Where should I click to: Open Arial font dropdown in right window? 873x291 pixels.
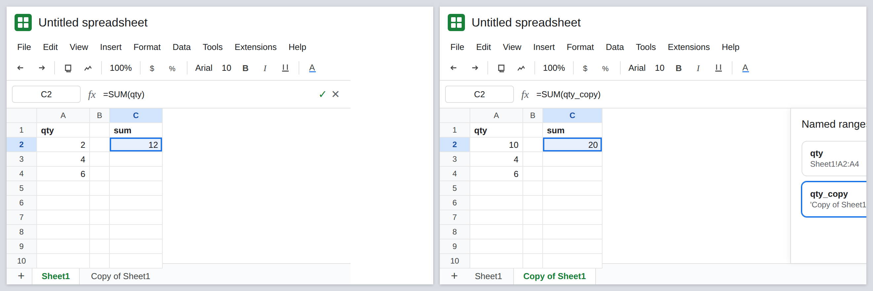pyautogui.click(x=637, y=68)
